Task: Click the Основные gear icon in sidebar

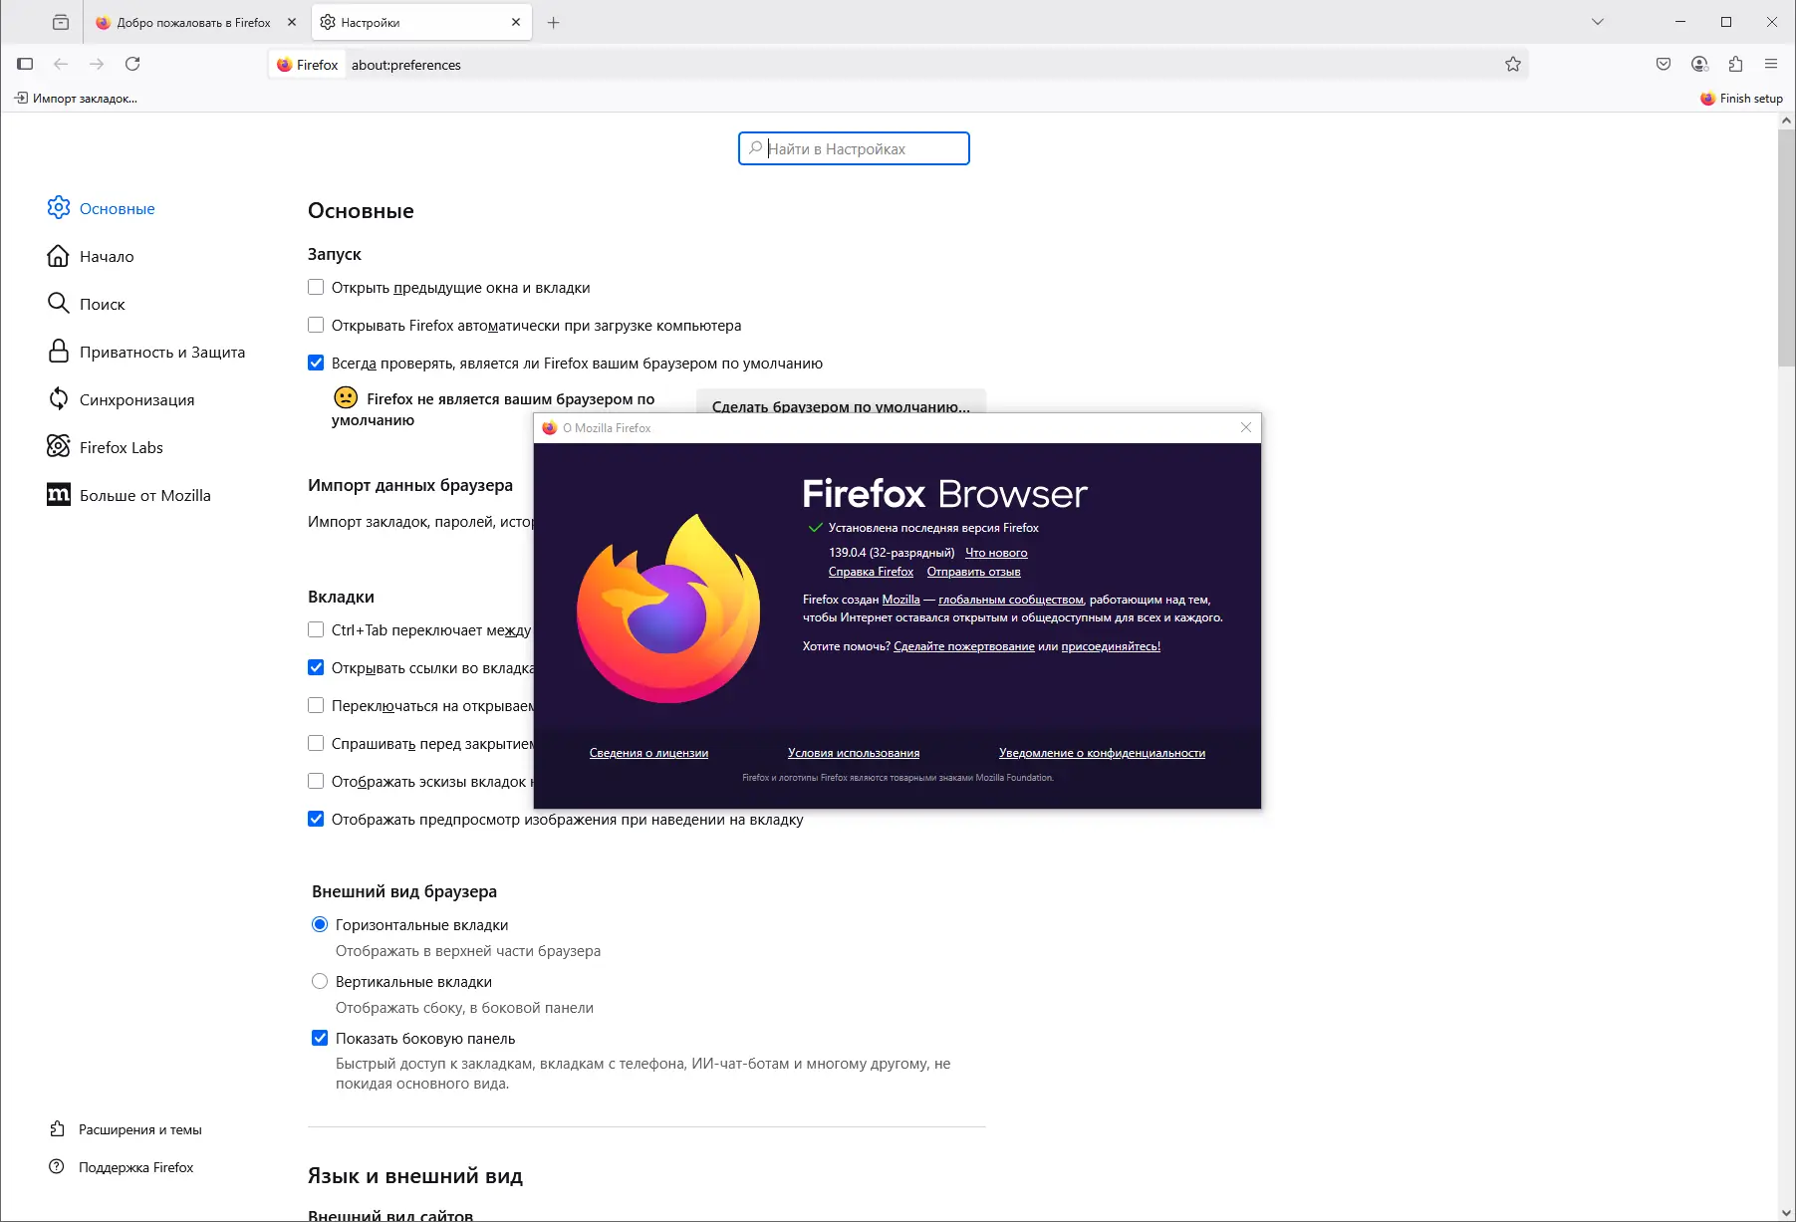Action: [x=59, y=207]
